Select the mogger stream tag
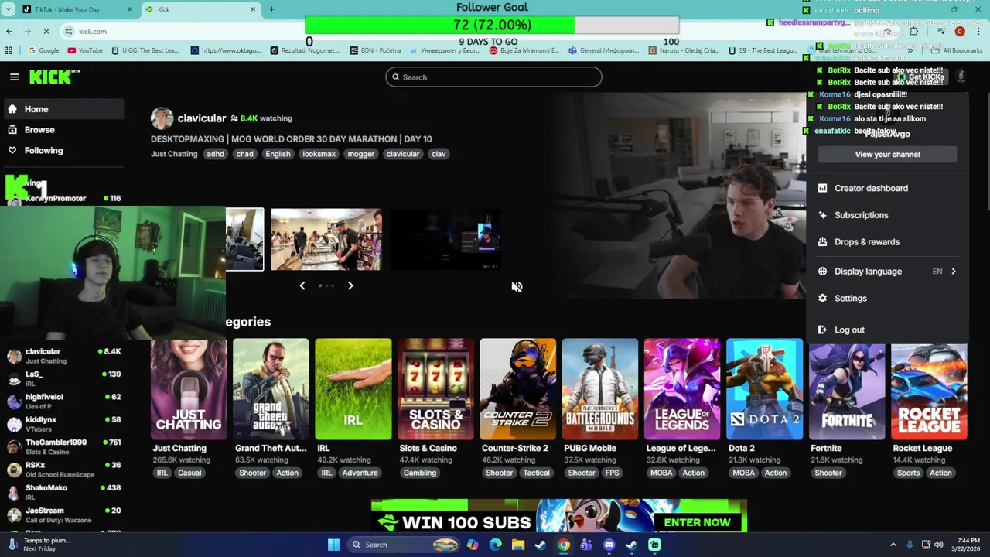This screenshot has width=990, height=557. (x=360, y=154)
